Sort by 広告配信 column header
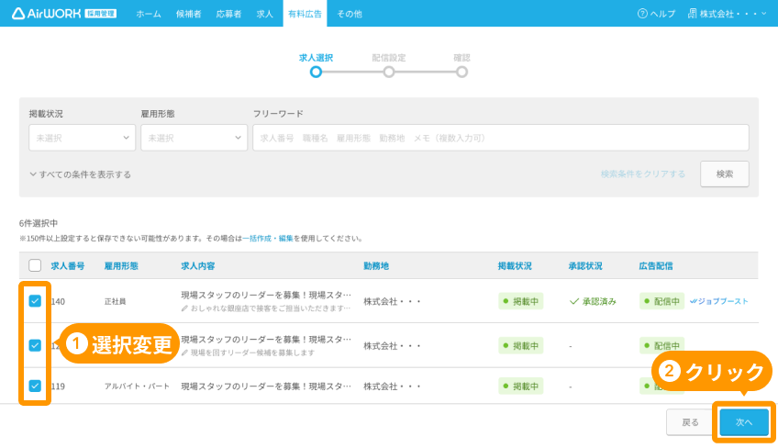 tap(656, 265)
